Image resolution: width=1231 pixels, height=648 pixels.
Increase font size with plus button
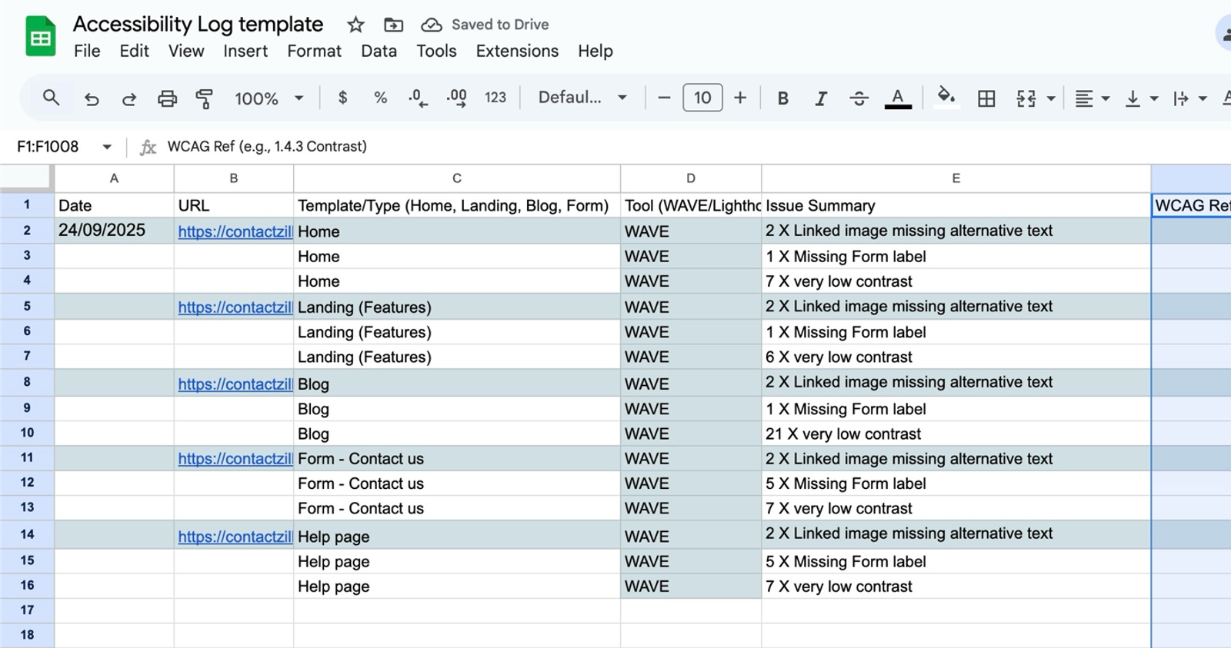(740, 98)
